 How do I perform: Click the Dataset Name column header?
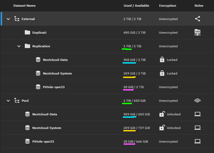click(25, 6)
